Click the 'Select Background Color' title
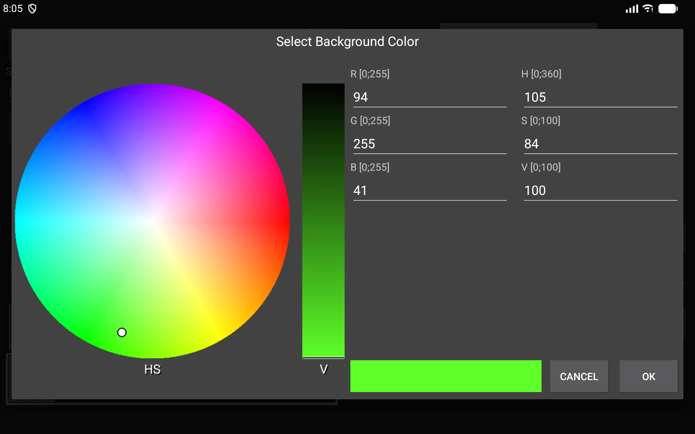The image size is (695, 434). (x=347, y=42)
